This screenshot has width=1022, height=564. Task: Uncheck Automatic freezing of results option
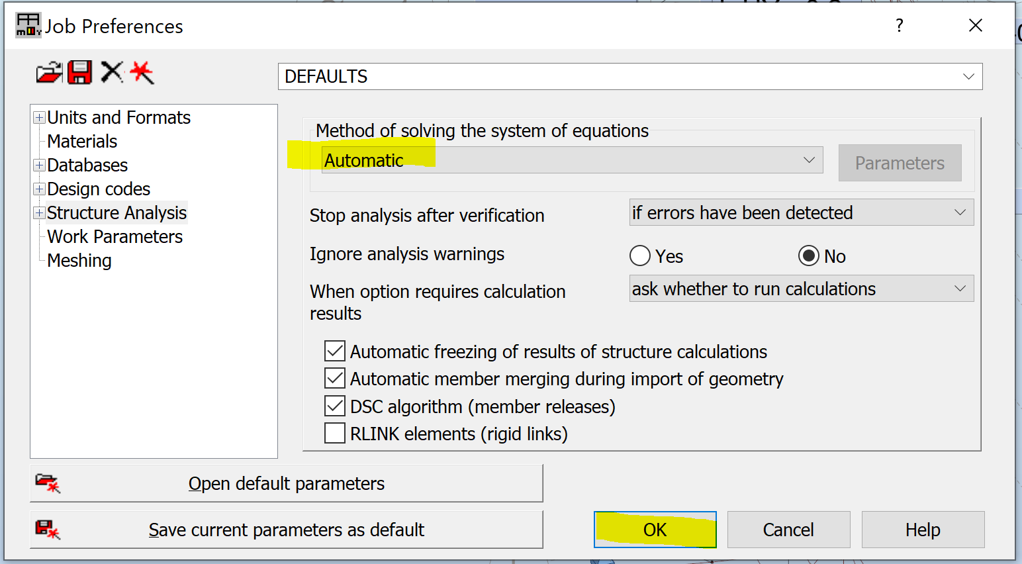click(x=335, y=351)
